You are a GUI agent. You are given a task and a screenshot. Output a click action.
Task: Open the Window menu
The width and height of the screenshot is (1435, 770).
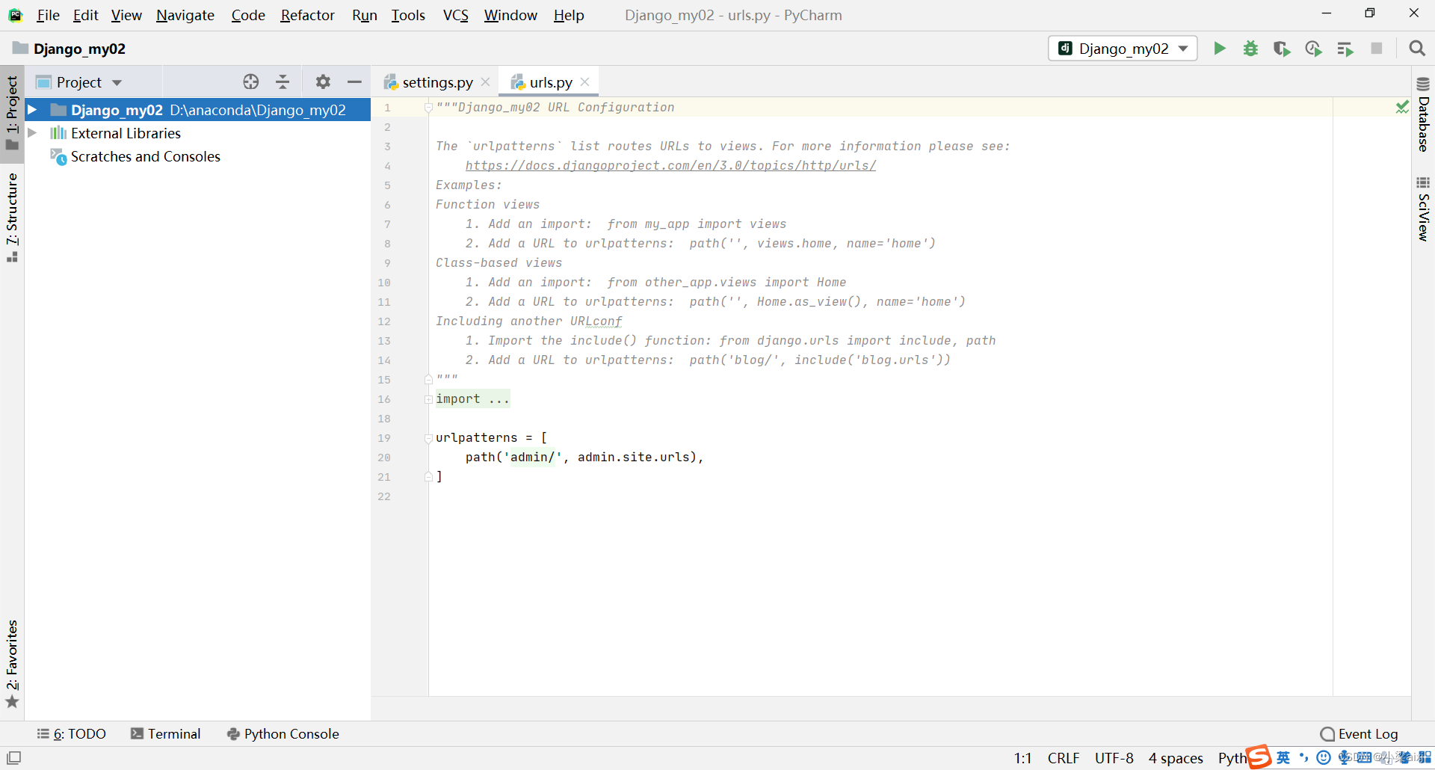tap(510, 15)
